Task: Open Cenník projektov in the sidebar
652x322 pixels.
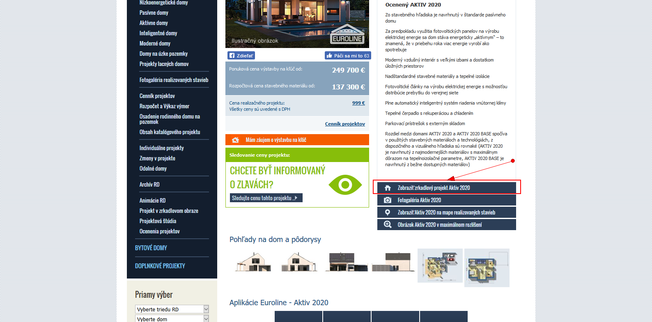Action: tap(157, 96)
